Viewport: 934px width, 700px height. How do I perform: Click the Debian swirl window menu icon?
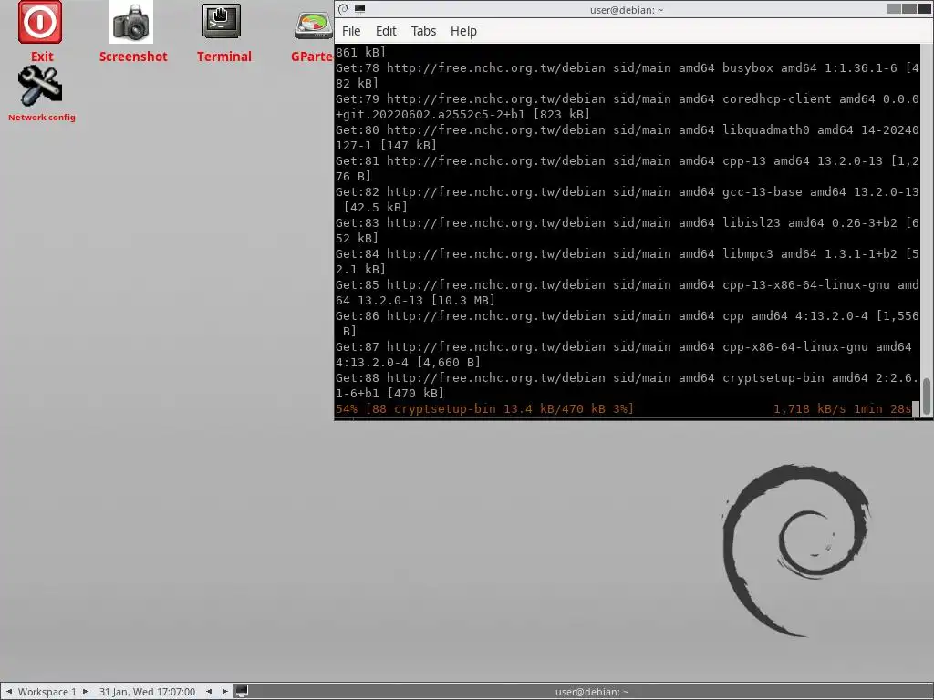tap(343, 9)
